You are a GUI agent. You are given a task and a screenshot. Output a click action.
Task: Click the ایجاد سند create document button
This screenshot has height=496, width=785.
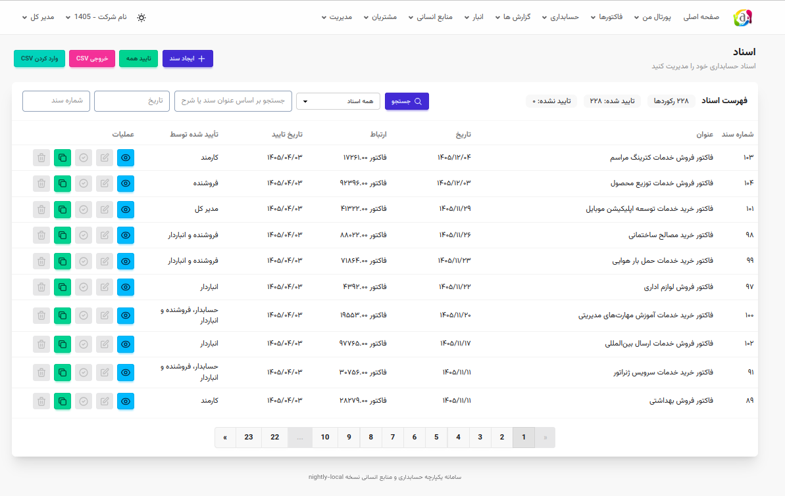tap(188, 58)
